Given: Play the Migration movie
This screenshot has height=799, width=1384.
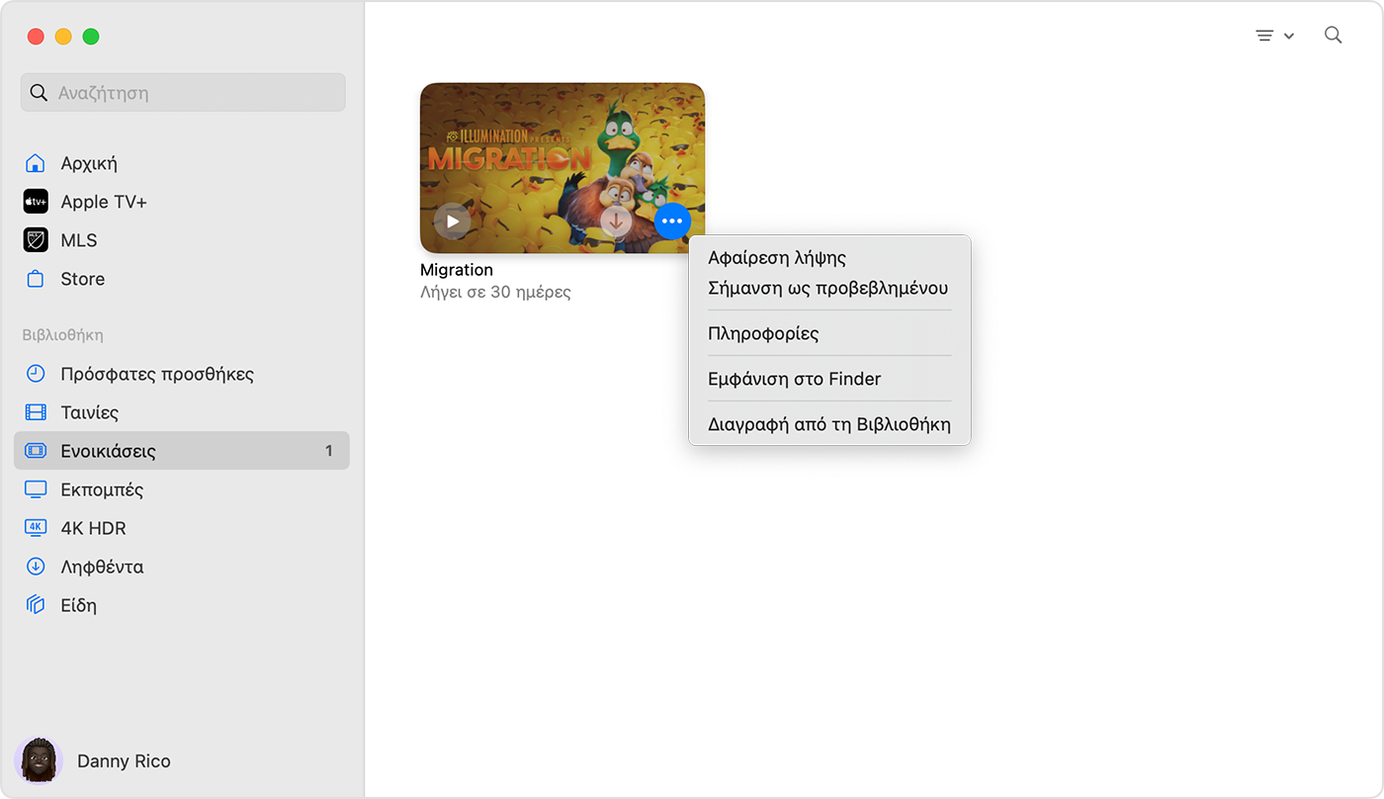Looking at the screenshot, I should pos(452,222).
